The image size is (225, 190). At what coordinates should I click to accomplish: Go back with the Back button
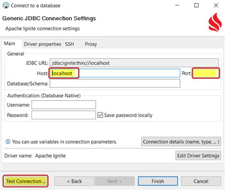[x=74, y=181]
